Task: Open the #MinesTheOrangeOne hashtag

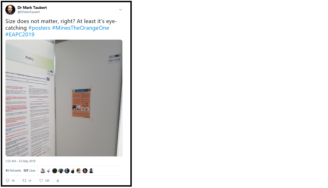Action: coord(81,28)
